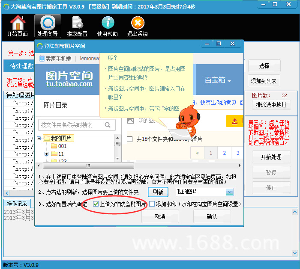
Task: Select the 001 folder label in tree
Action: click(62, 146)
